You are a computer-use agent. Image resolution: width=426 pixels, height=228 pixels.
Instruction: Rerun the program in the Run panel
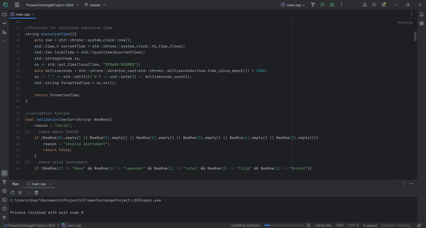point(12,192)
